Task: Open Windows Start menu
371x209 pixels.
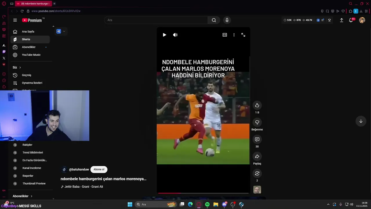Action: click(130, 204)
